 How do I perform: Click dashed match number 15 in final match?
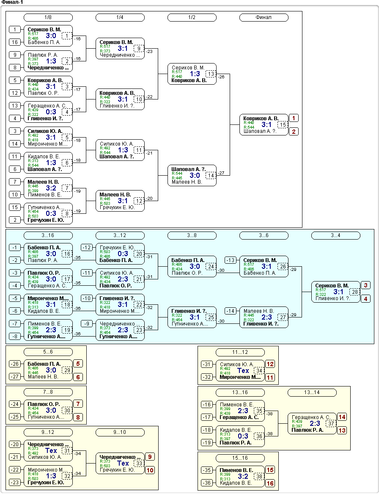coord(282,125)
